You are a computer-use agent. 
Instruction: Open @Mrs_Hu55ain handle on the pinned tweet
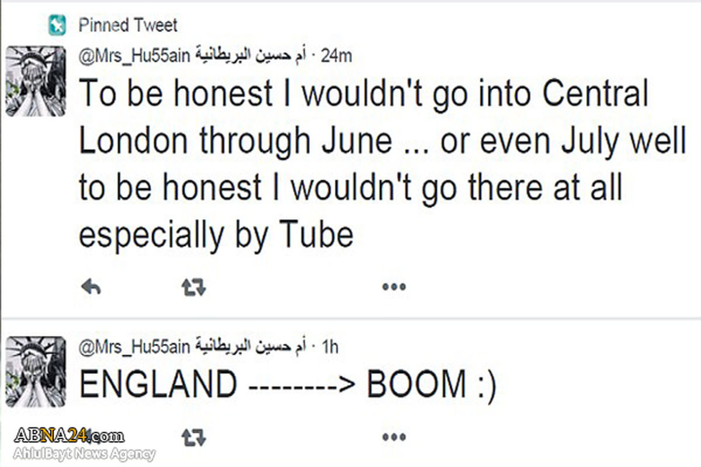tap(134, 55)
